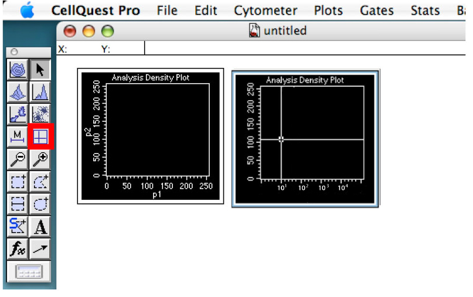Select the snap-to region tool

tap(18, 227)
